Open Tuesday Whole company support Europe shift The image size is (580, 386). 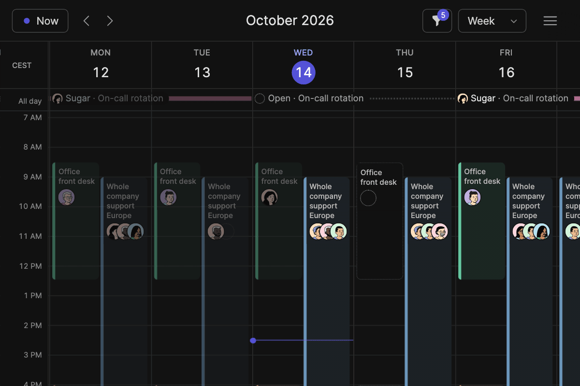click(226, 282)
